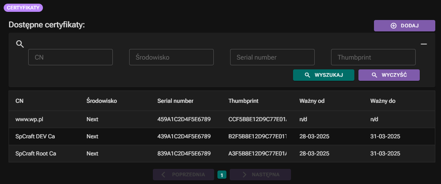Click the Thumbprint filter field
Viewport: 441px width, 184px height.
point(373,58)
